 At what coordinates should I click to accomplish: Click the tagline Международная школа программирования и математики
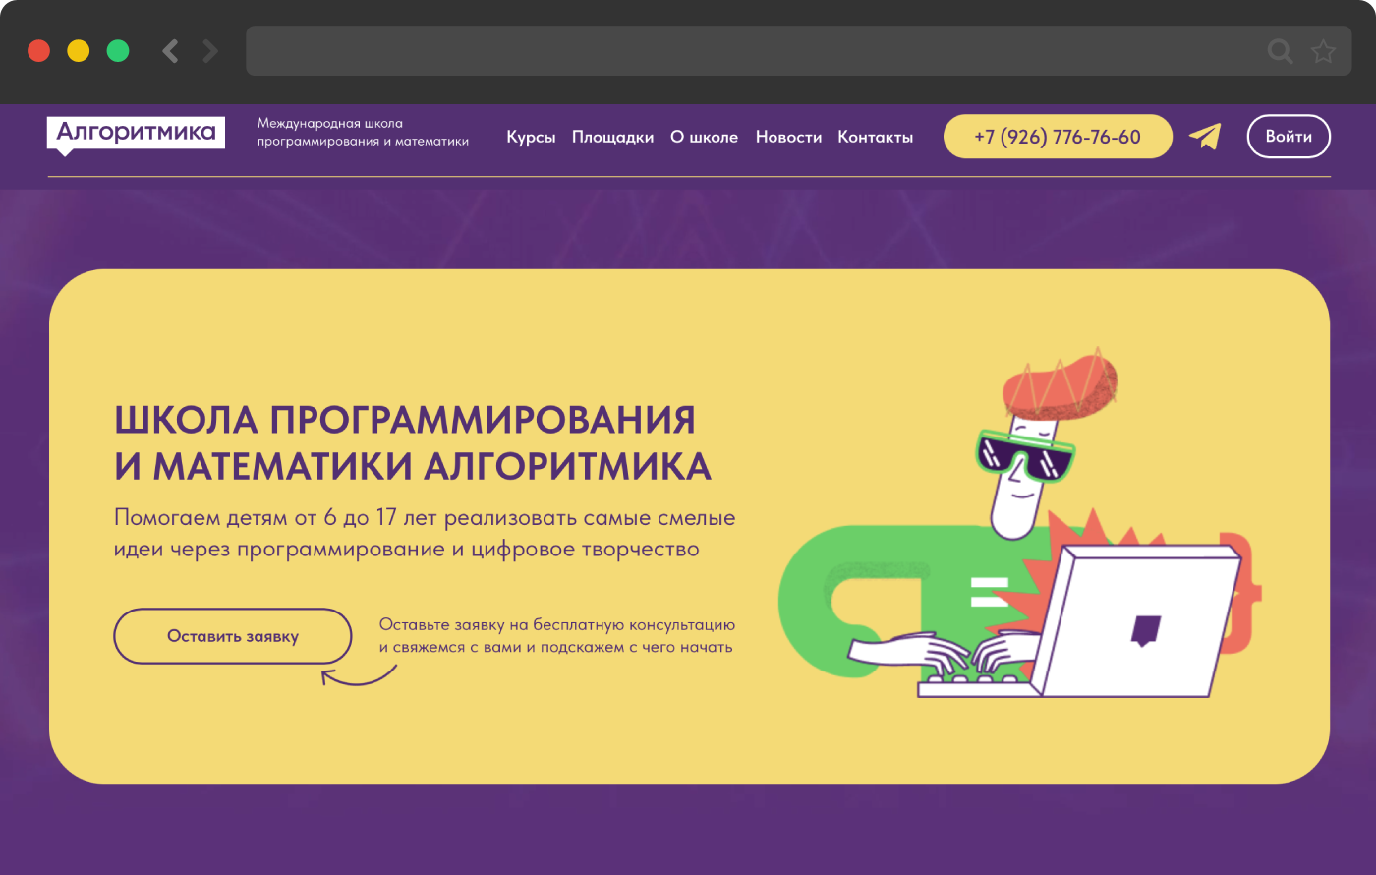[363, 133]
